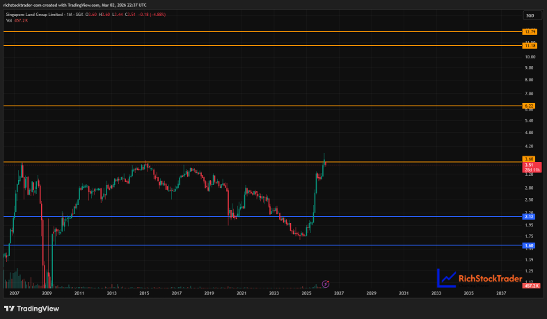Select the 1.60 blue support label

point(528,245)
